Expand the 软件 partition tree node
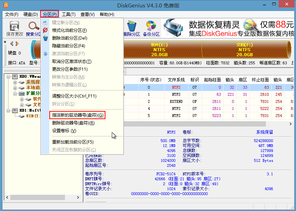Screen dimensions: 296x211 [x=22, y=99]
